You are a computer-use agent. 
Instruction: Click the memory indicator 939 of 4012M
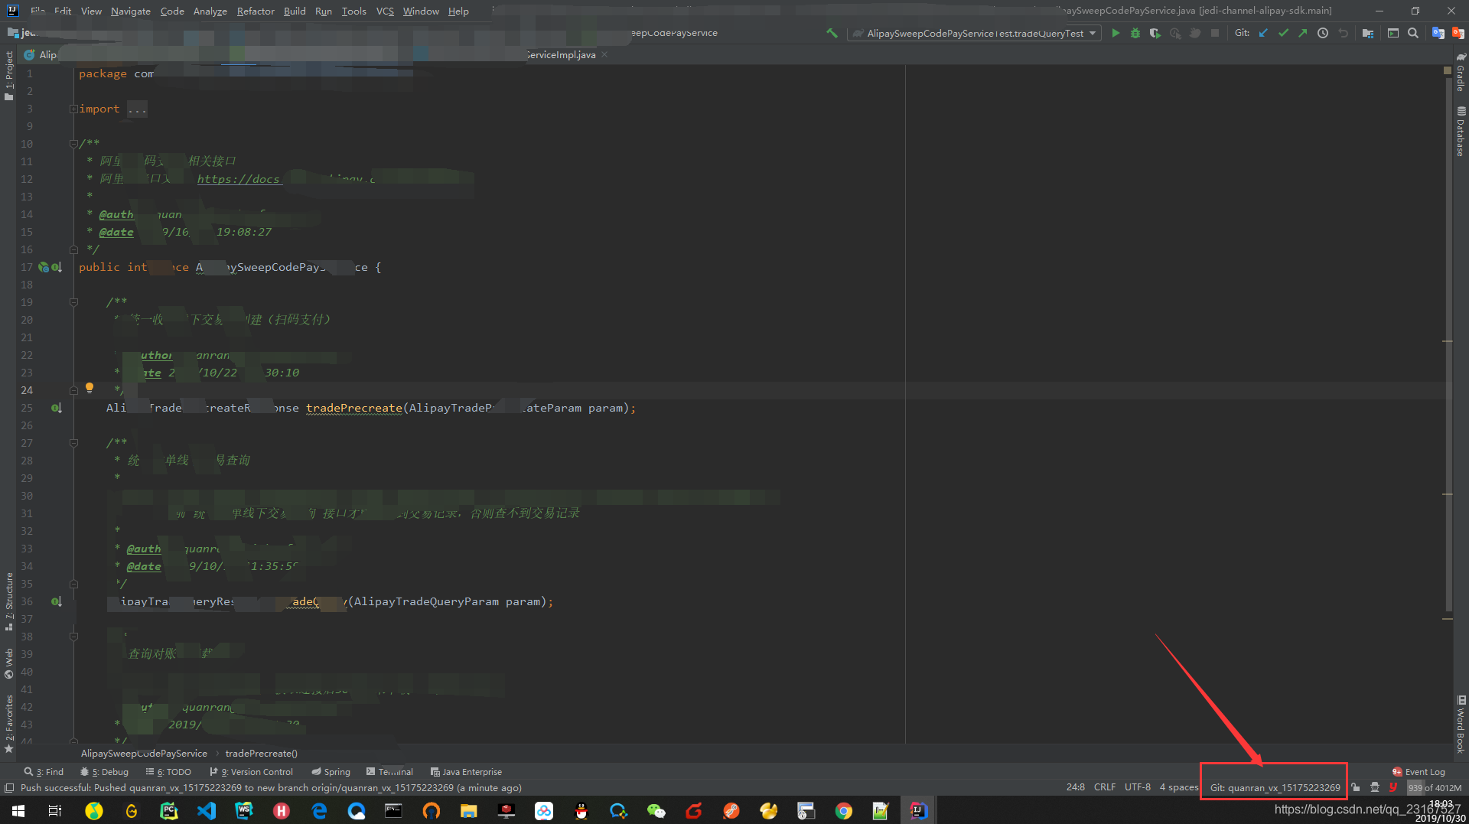[1435, 787]
